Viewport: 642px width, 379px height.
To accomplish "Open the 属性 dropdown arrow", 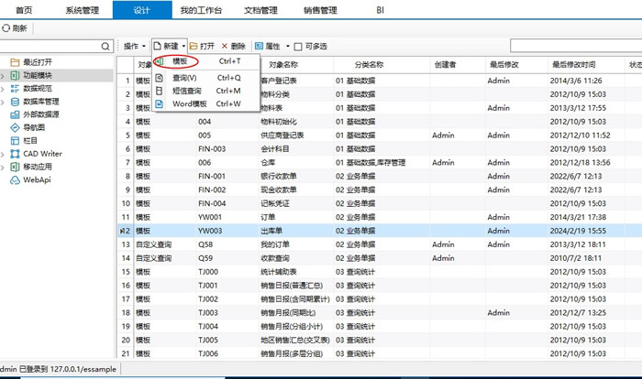I will click(x=287, y=46).
